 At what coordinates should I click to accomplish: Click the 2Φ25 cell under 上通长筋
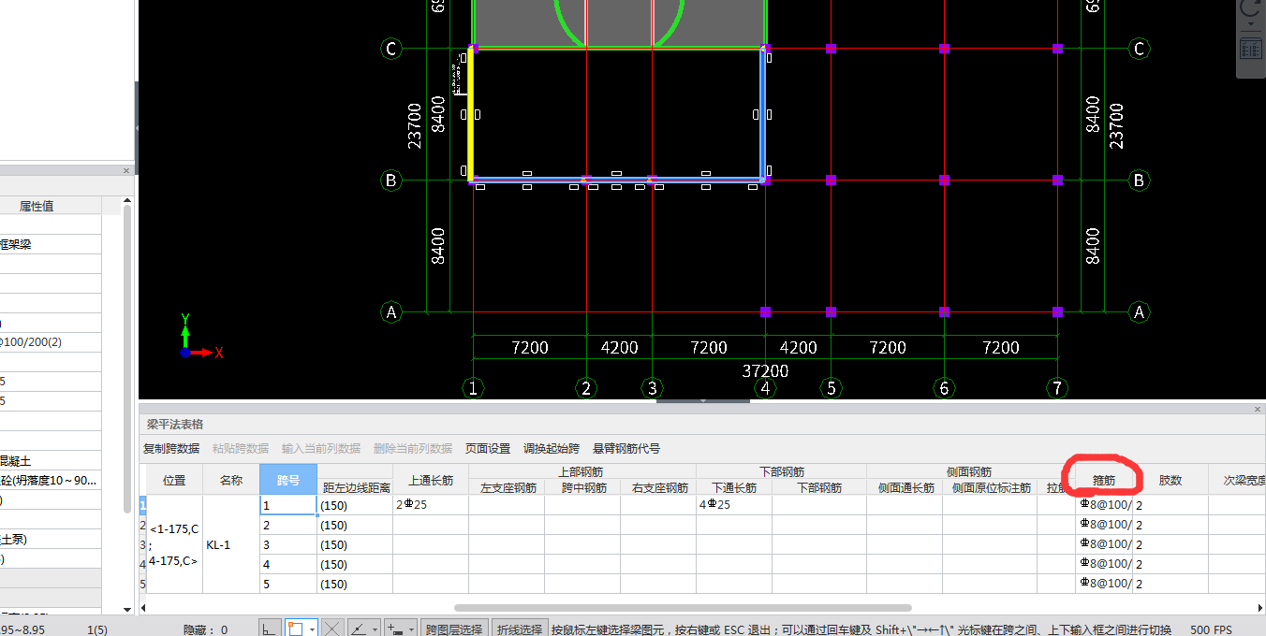pos(431,505)
